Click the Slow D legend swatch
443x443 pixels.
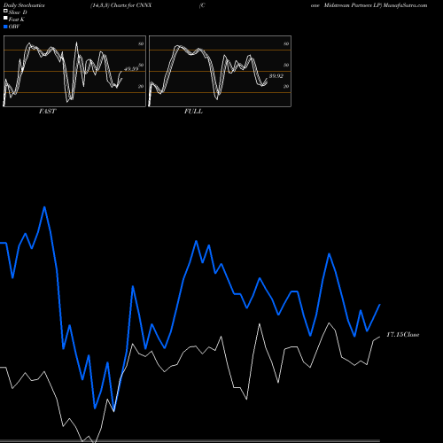pos(5,12)
